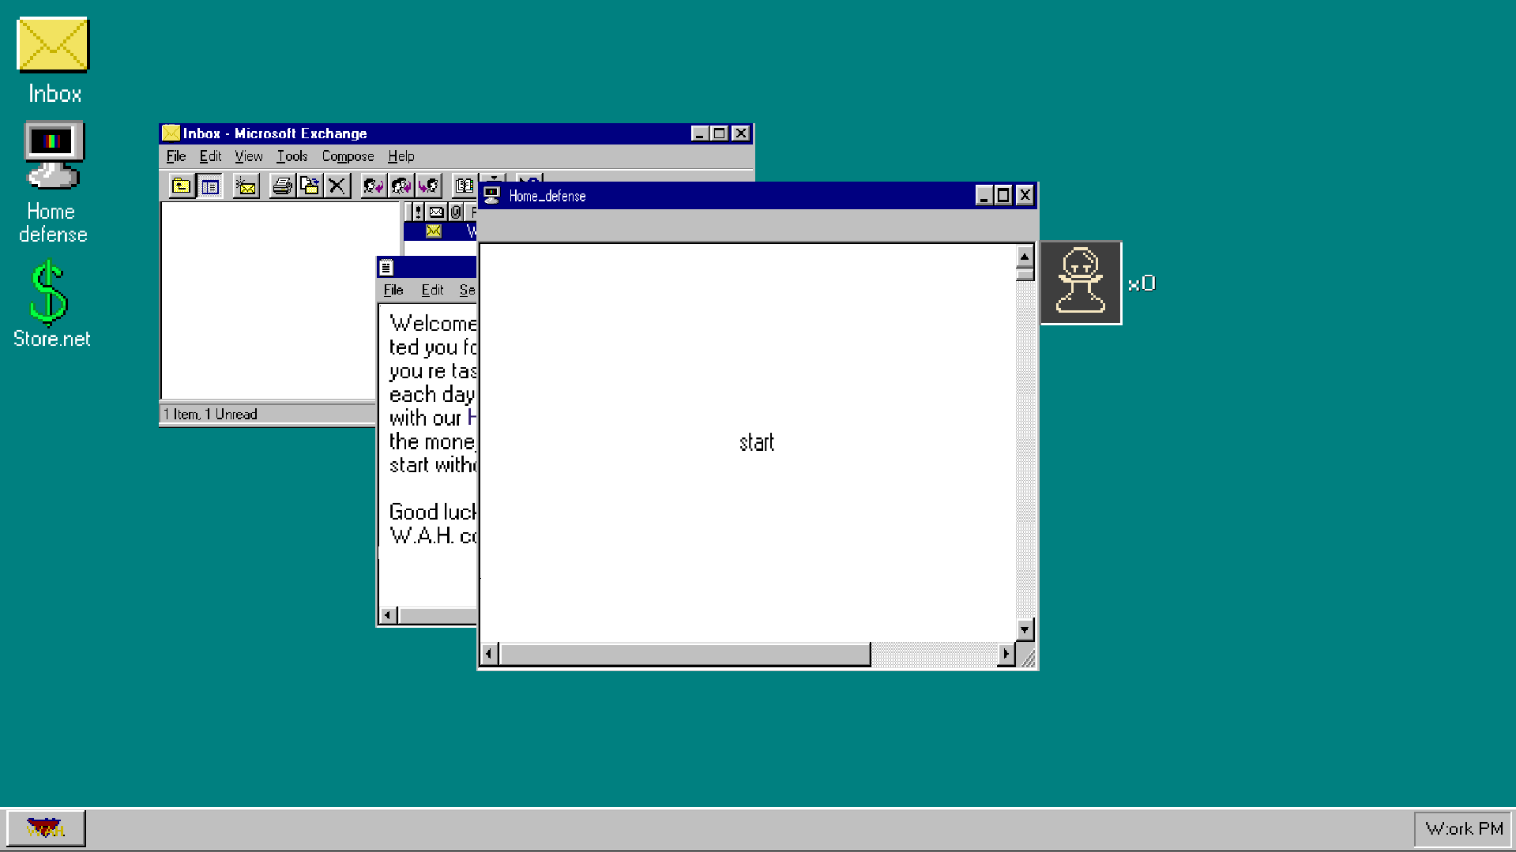Open the View menu in Microsoft Exchange
This screenshot has height=852, width=1516.
[249, 156]
